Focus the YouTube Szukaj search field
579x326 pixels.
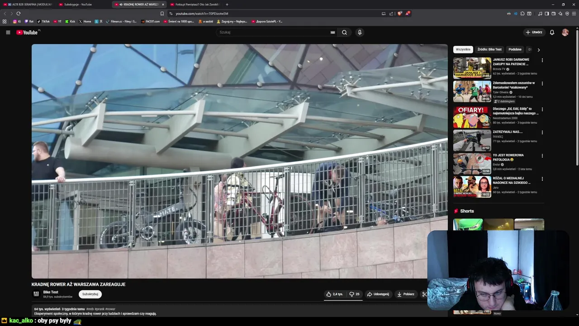274,32
